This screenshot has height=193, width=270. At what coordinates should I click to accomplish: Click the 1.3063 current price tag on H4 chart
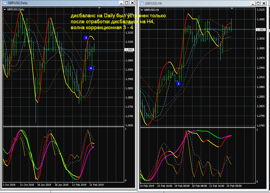[x=261, y=29]
